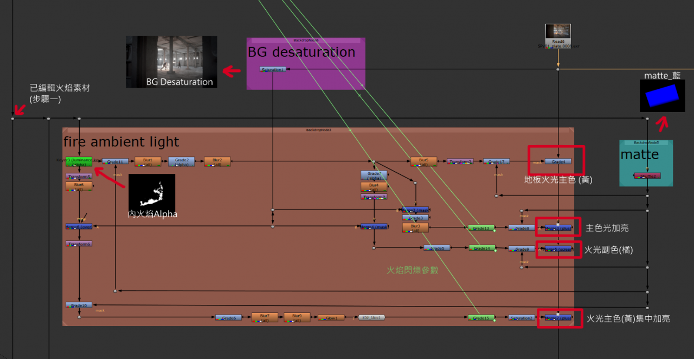This screenshot has height=359, width=694.
Task: Select the green Grade13 node
Action: [481, 228]
